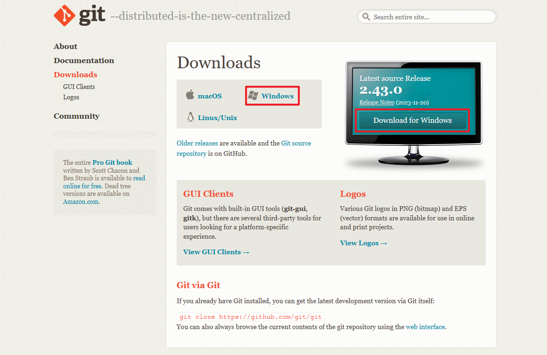
Task: Focus the Search entire site field
Action: pos(431,17)
